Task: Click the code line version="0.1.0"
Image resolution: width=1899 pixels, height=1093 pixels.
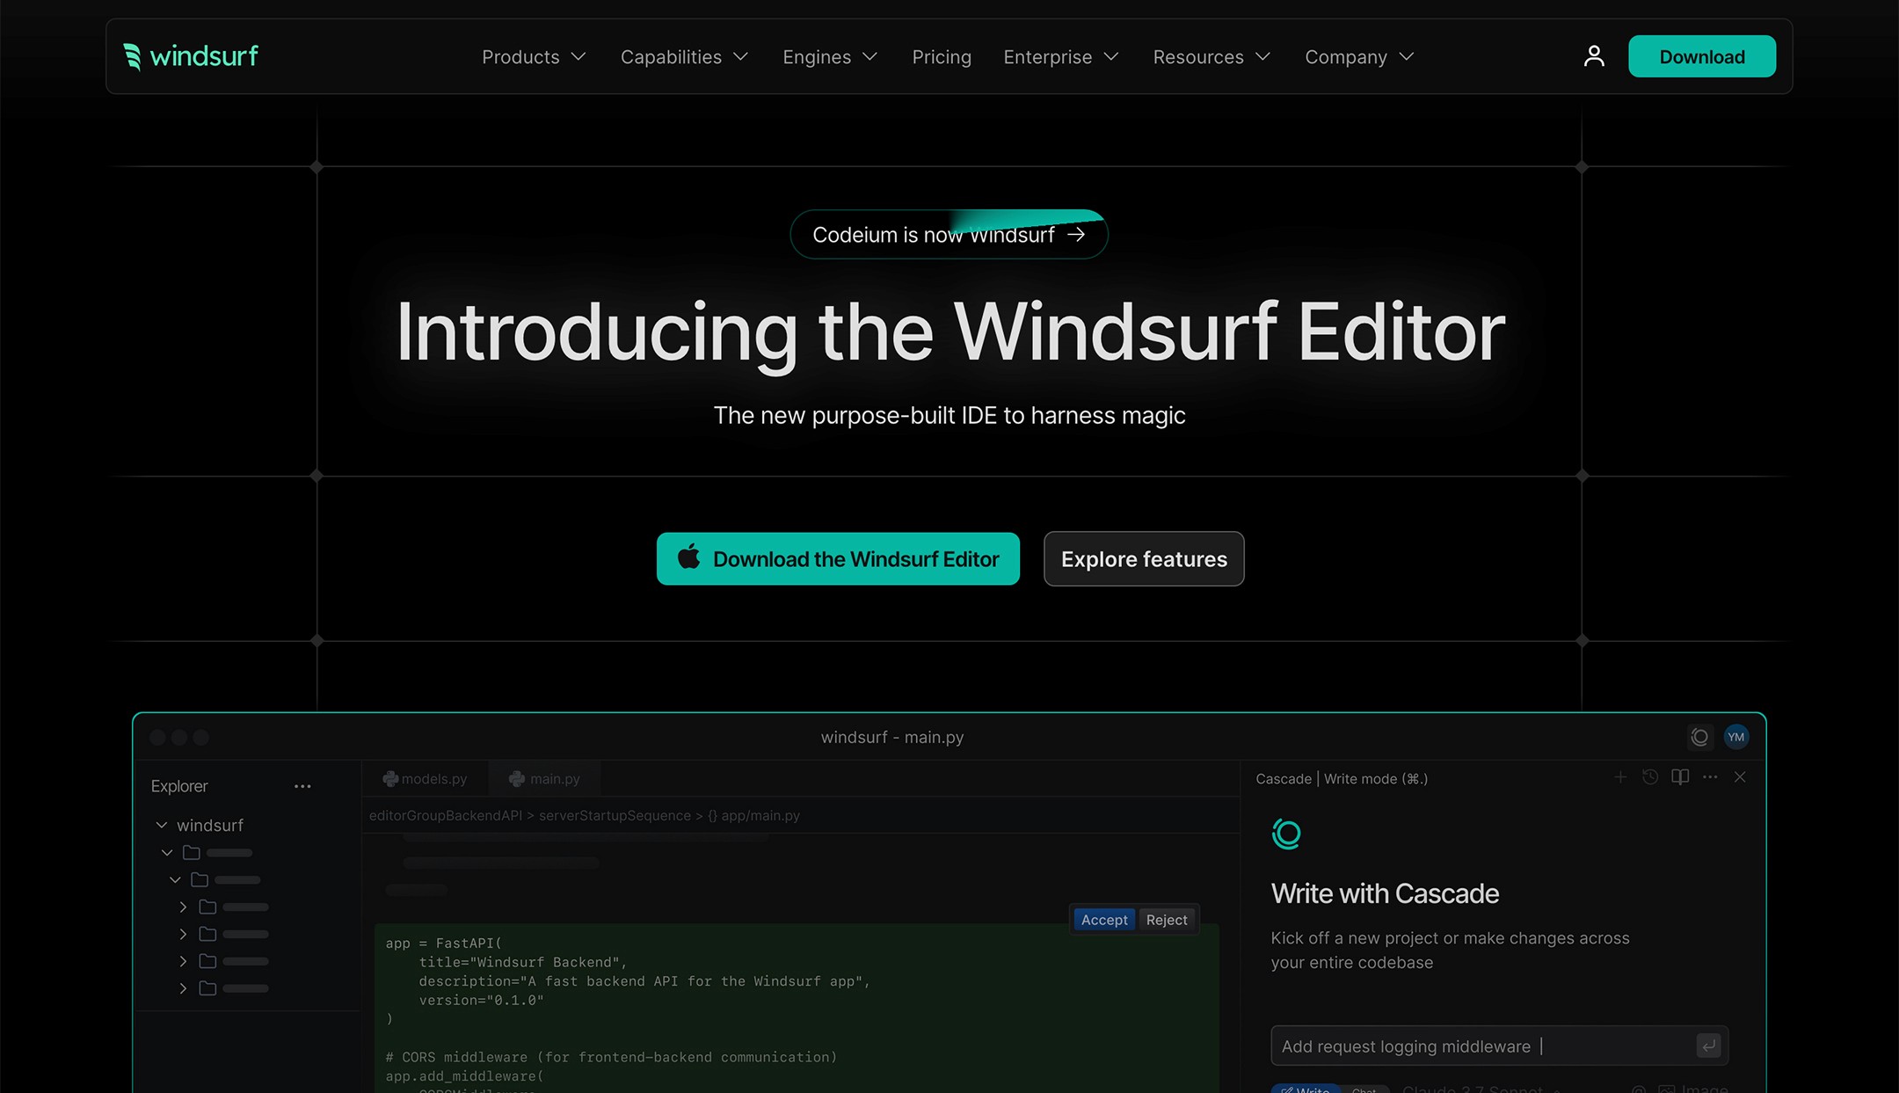Action: coord(481,1000)
